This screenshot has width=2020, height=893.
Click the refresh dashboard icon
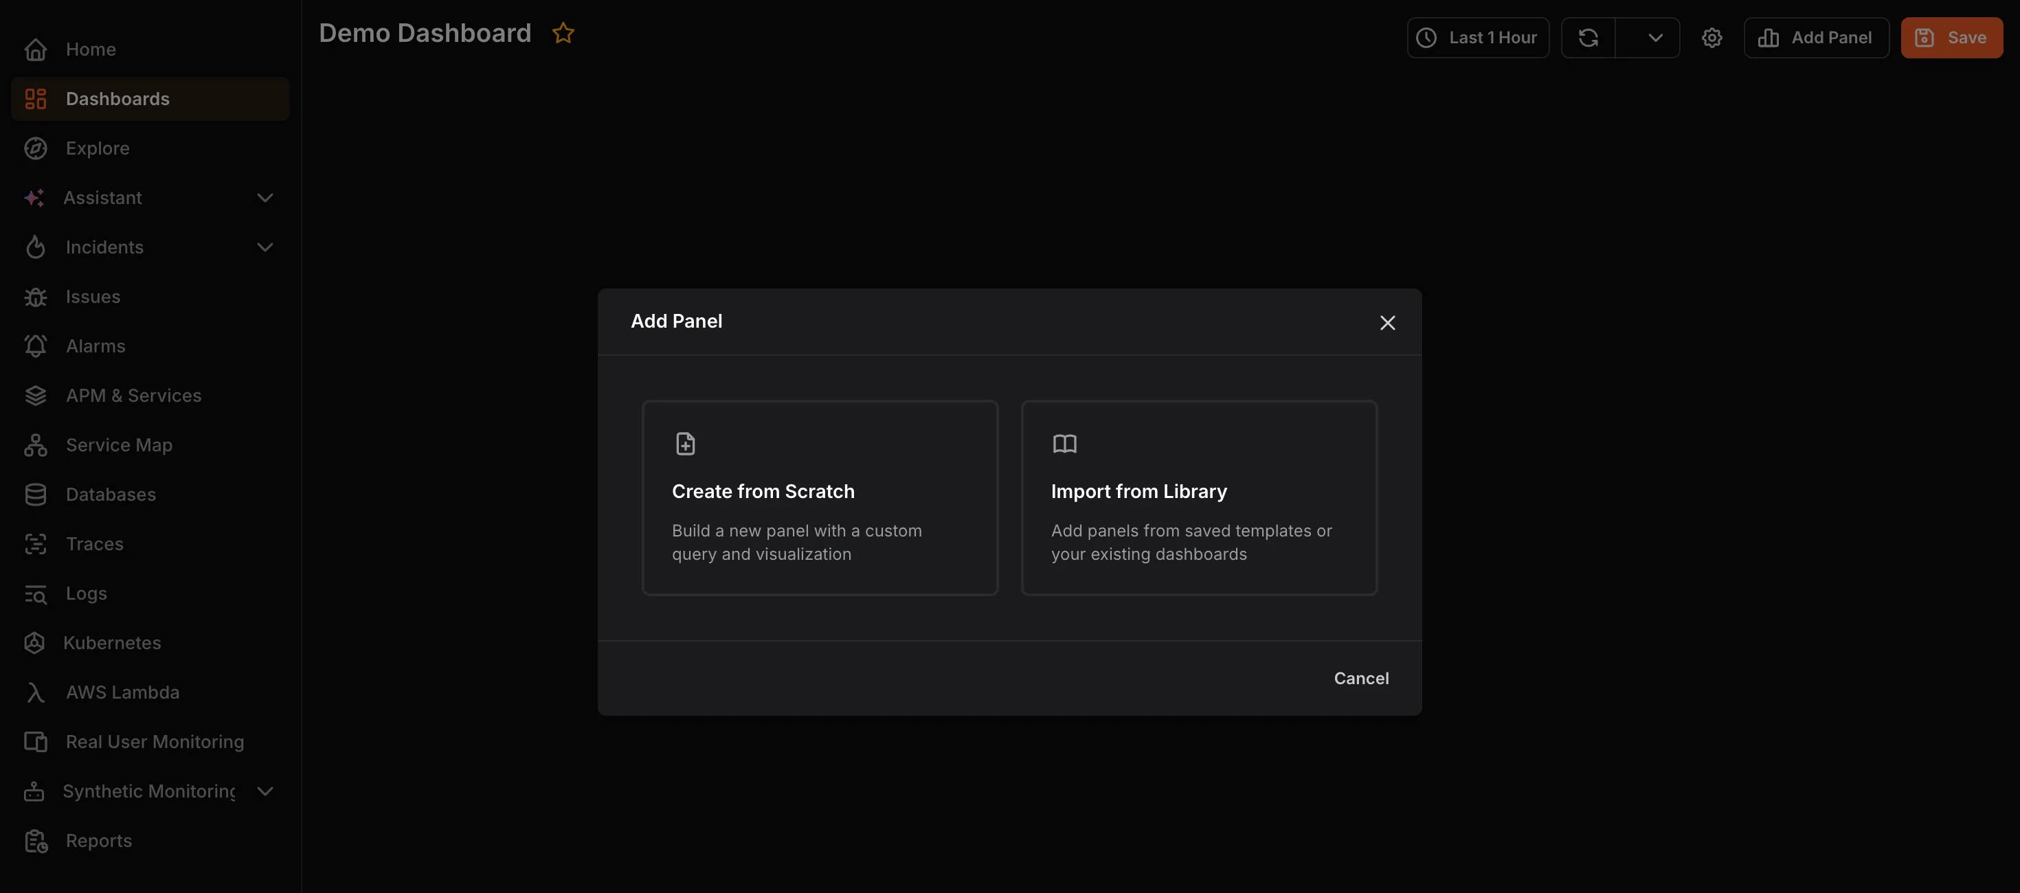[x=1588, y=37]
